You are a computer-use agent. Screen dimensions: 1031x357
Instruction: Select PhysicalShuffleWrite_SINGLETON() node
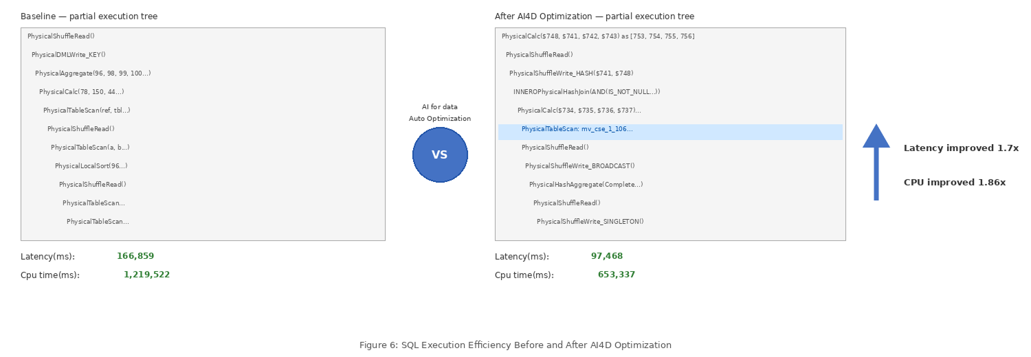coord(590,222)
